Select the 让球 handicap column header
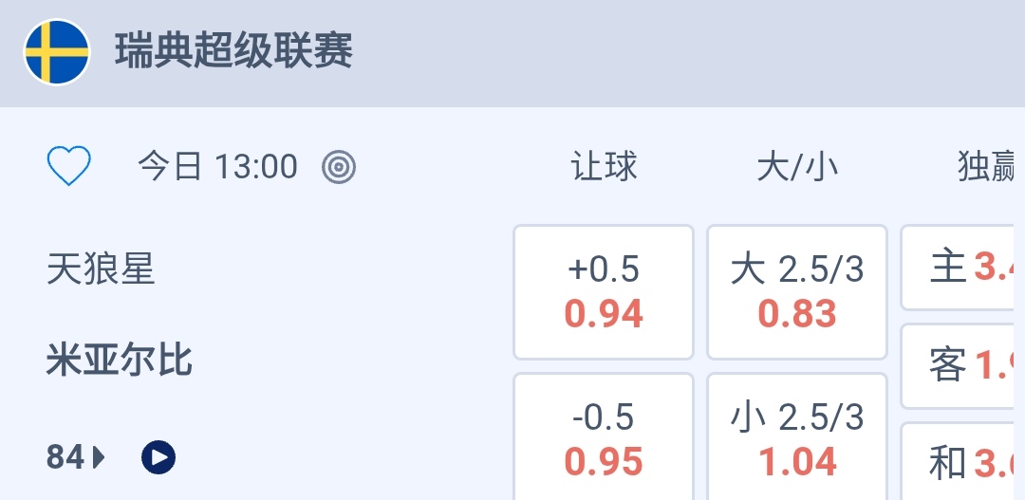Image resolution: width=1025 pixels, height=500 pixels. tap(604, 167)
